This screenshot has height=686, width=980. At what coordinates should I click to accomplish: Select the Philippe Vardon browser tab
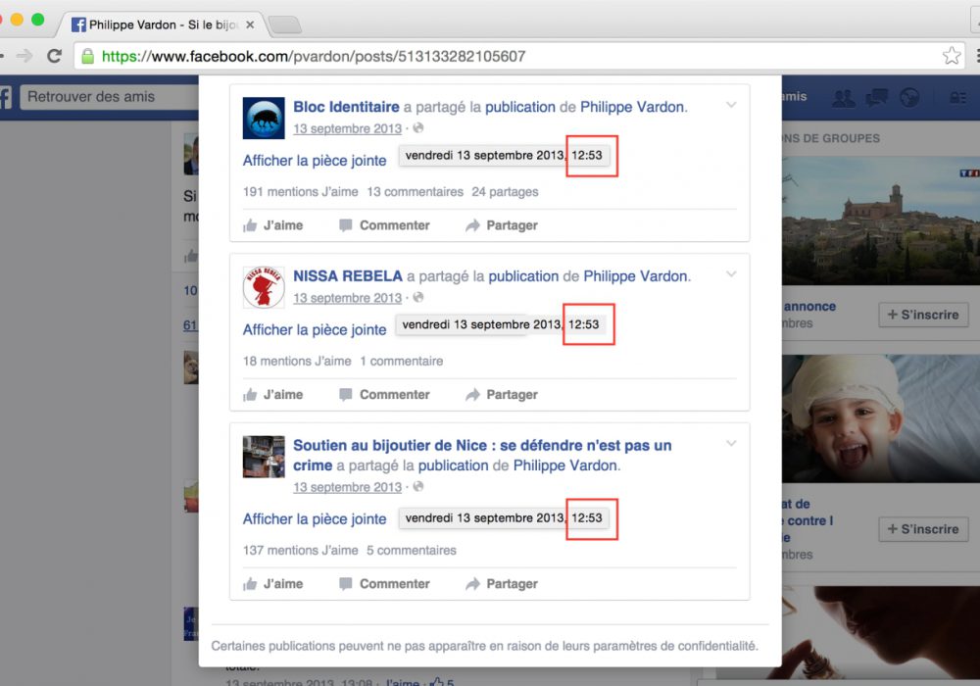[x=163, y=25]
